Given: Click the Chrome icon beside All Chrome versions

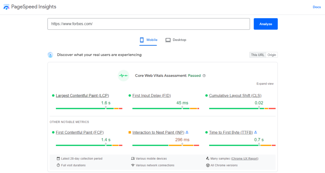Looking at the screenshot, I should (208, 165).
